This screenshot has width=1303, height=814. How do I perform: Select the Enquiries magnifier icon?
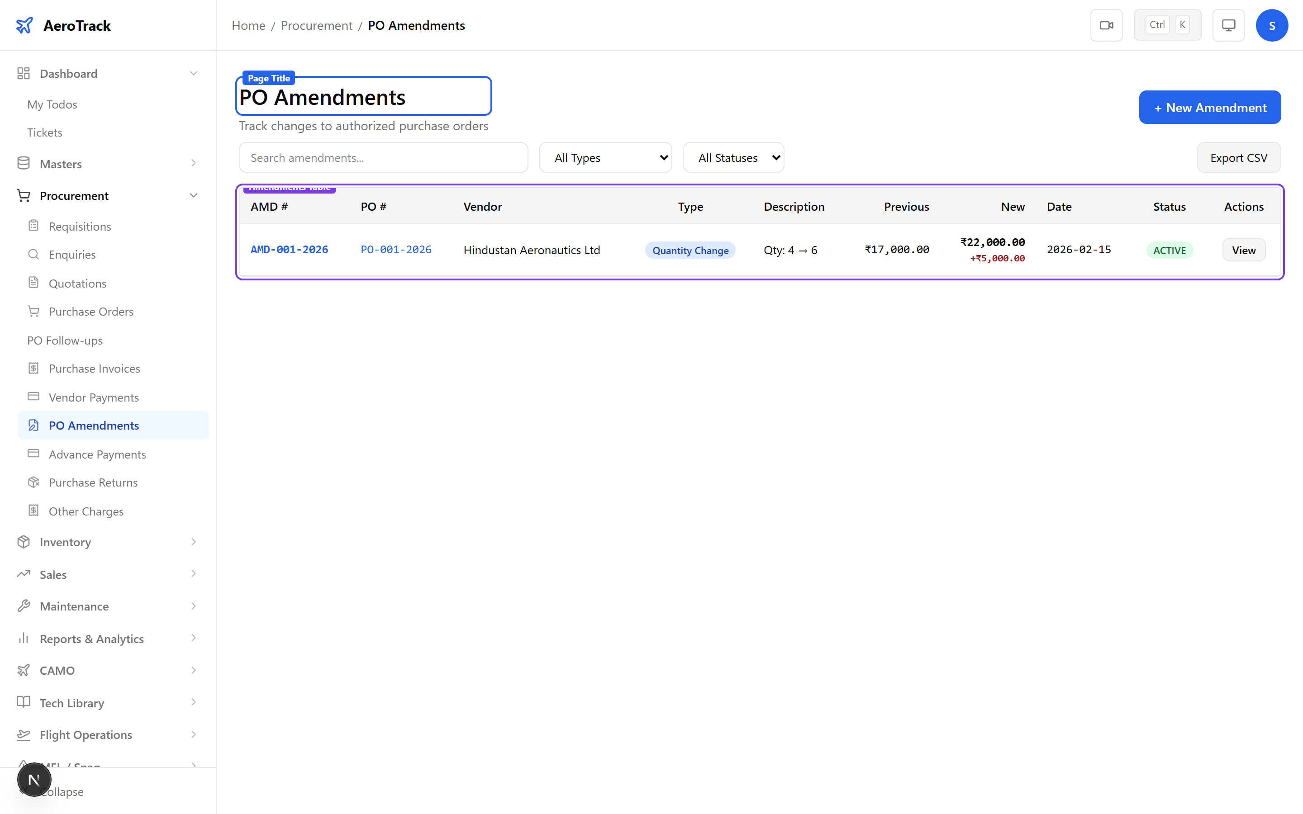coord(33,254)
